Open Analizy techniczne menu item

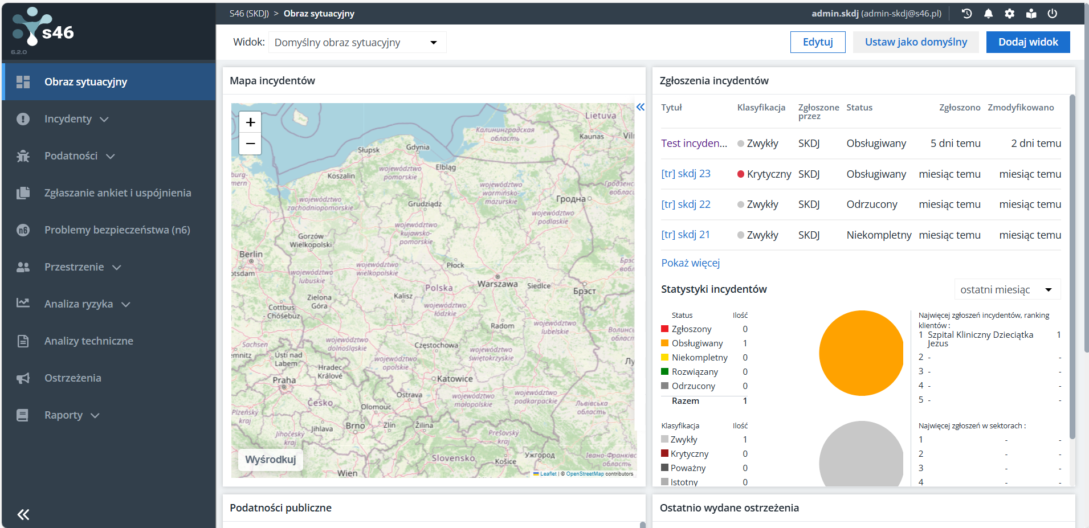(x=88, y=341)
